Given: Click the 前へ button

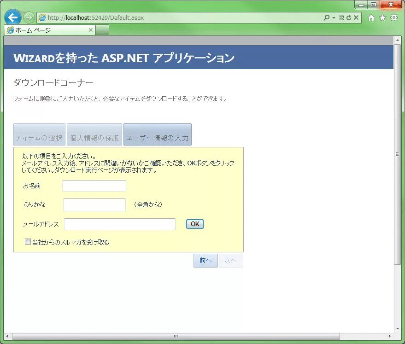Looking at the screenshot, I should [x=205, y=260].
